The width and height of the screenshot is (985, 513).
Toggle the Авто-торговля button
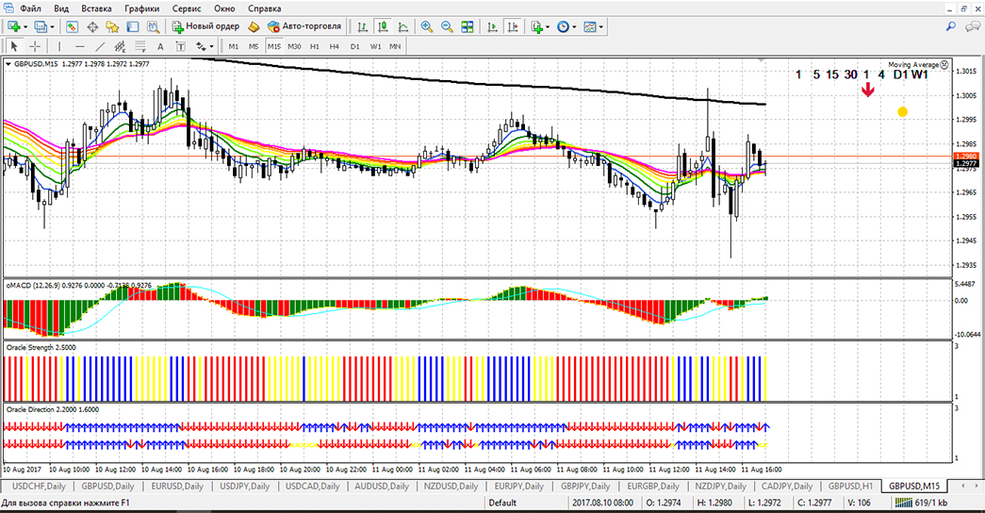304,26
